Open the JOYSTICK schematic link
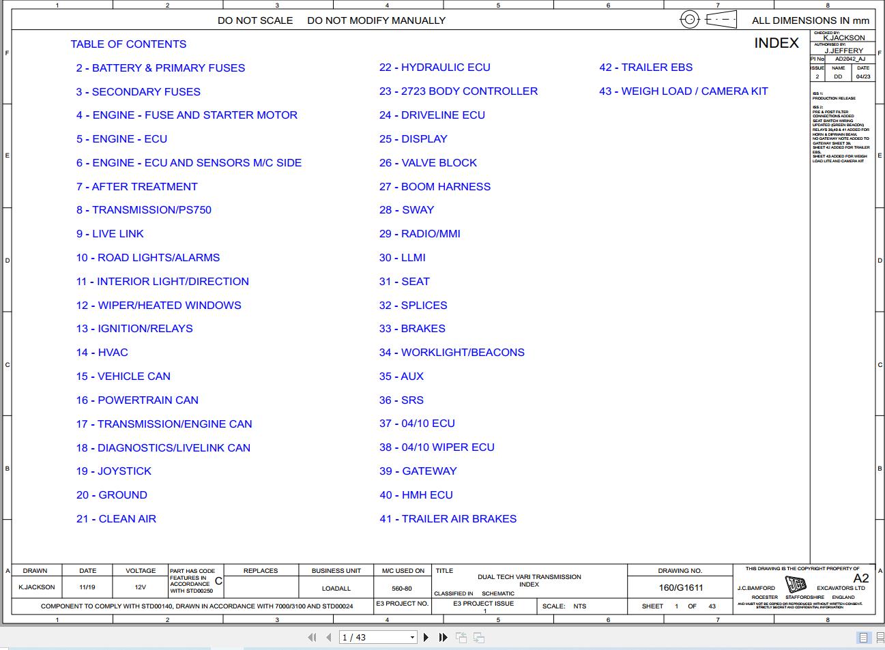The height and width of the screenshot is (650, 885). (x=113, y=471)
